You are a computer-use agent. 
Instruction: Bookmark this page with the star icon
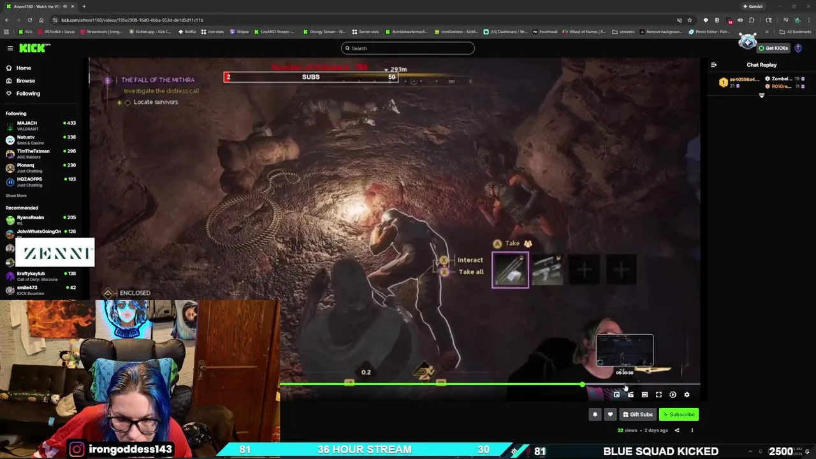pyautogui.click(x=689, y=20)
